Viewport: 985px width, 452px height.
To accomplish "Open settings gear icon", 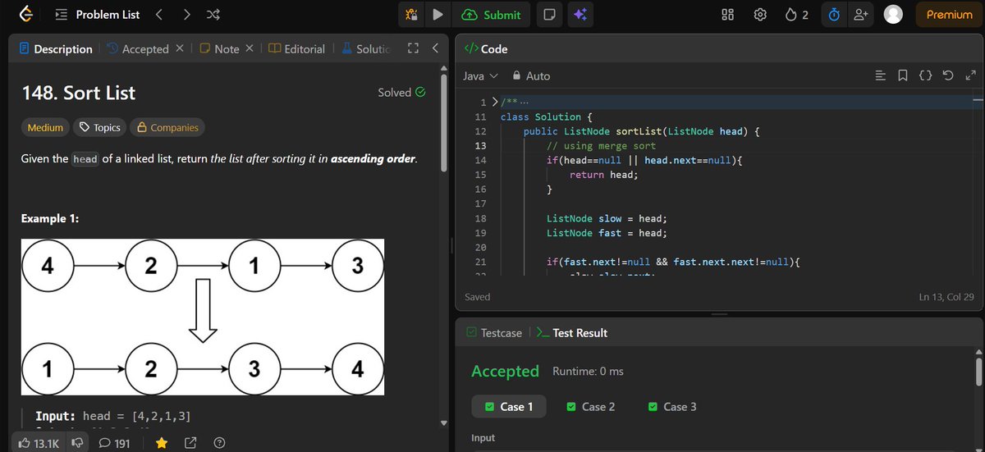I will (761, 15).
